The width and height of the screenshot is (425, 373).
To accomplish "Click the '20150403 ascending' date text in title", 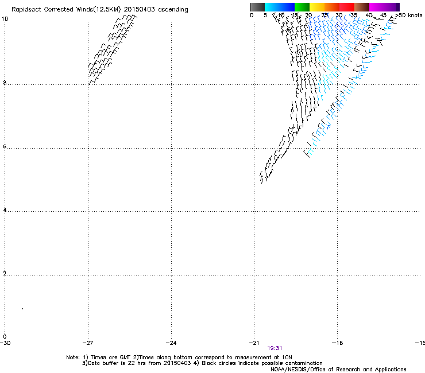I will tap(156, 10).
